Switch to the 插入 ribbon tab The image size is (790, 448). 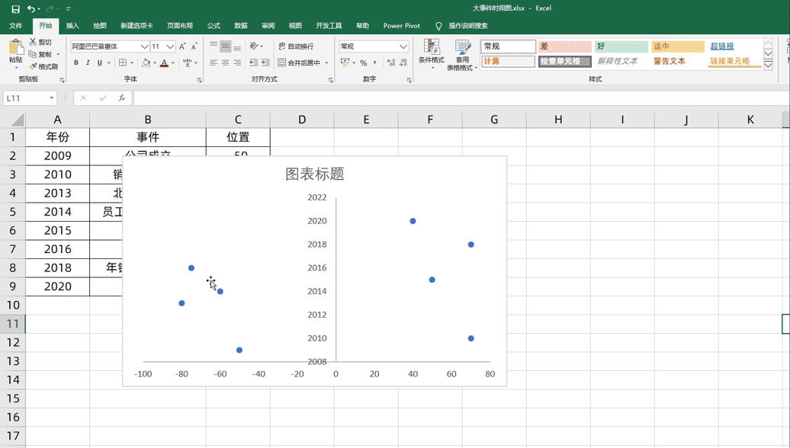(x=72, y=26)
